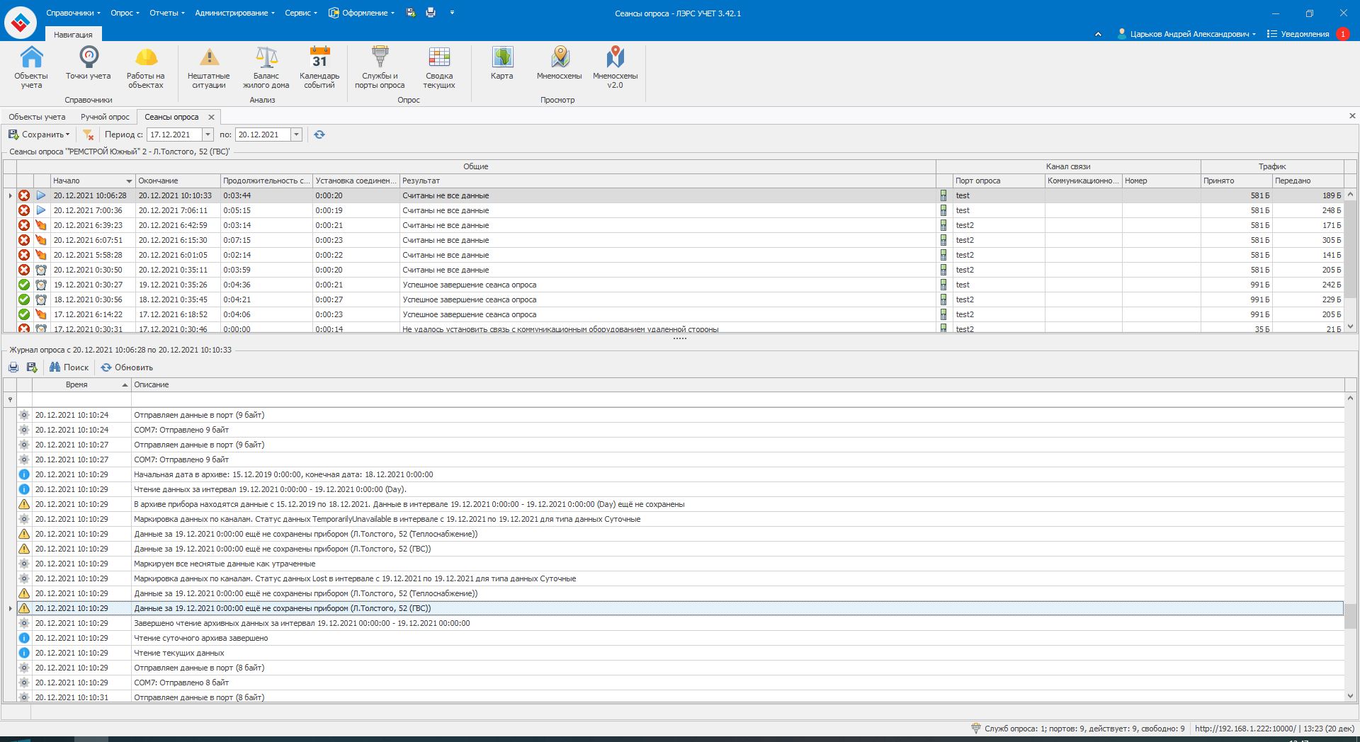Select the Навигация ribbon tab
The height and width of the screenshot is (742, 1360).
coord(73,35)
